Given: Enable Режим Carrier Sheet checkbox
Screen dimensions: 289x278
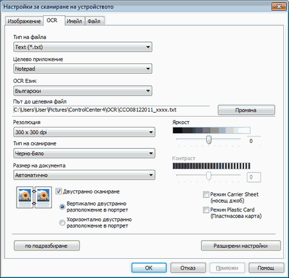Looking at the screenshot, I should point(206,195).
